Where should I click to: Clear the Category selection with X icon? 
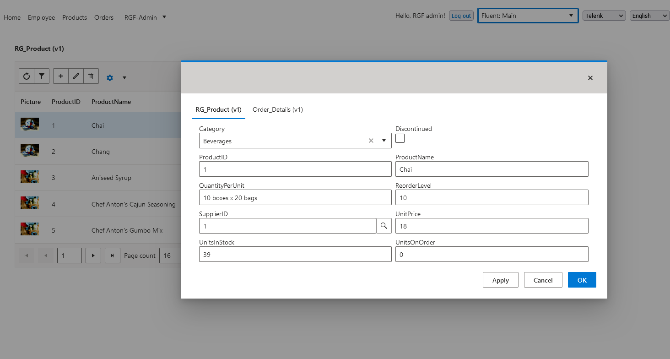371,141
